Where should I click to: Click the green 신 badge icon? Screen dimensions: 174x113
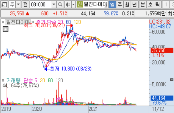tap(80, 4)
